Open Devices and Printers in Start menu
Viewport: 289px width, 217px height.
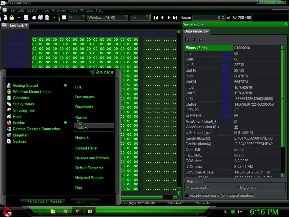click(92, 158)
